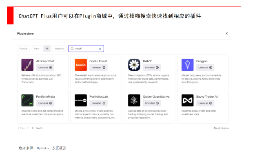This screenshot has height=157, width=275.
Task: Click Next to see more plugins
Action: (x=39, y=128)
